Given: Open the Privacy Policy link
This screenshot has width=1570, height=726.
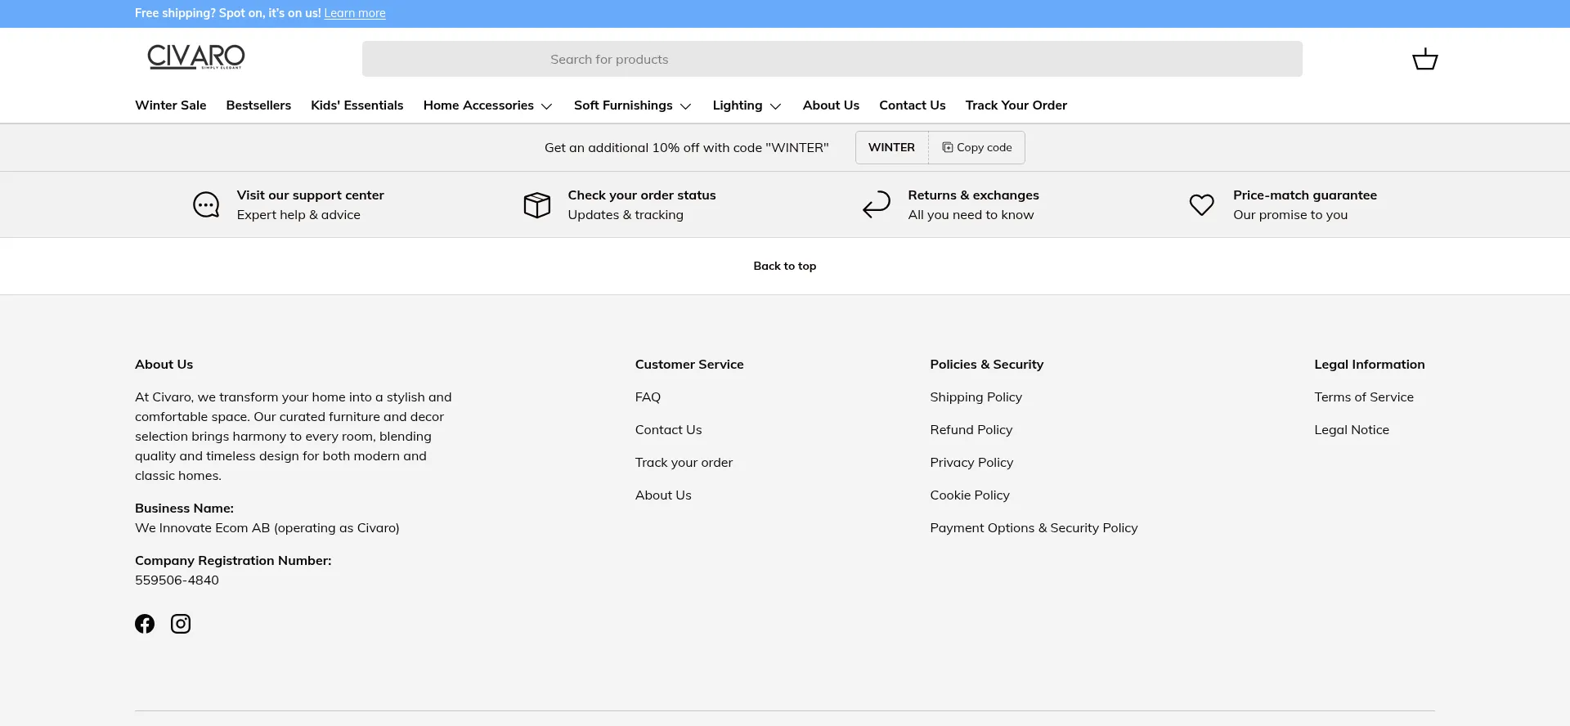Looking at the screenshot, I should coord(971,462).
